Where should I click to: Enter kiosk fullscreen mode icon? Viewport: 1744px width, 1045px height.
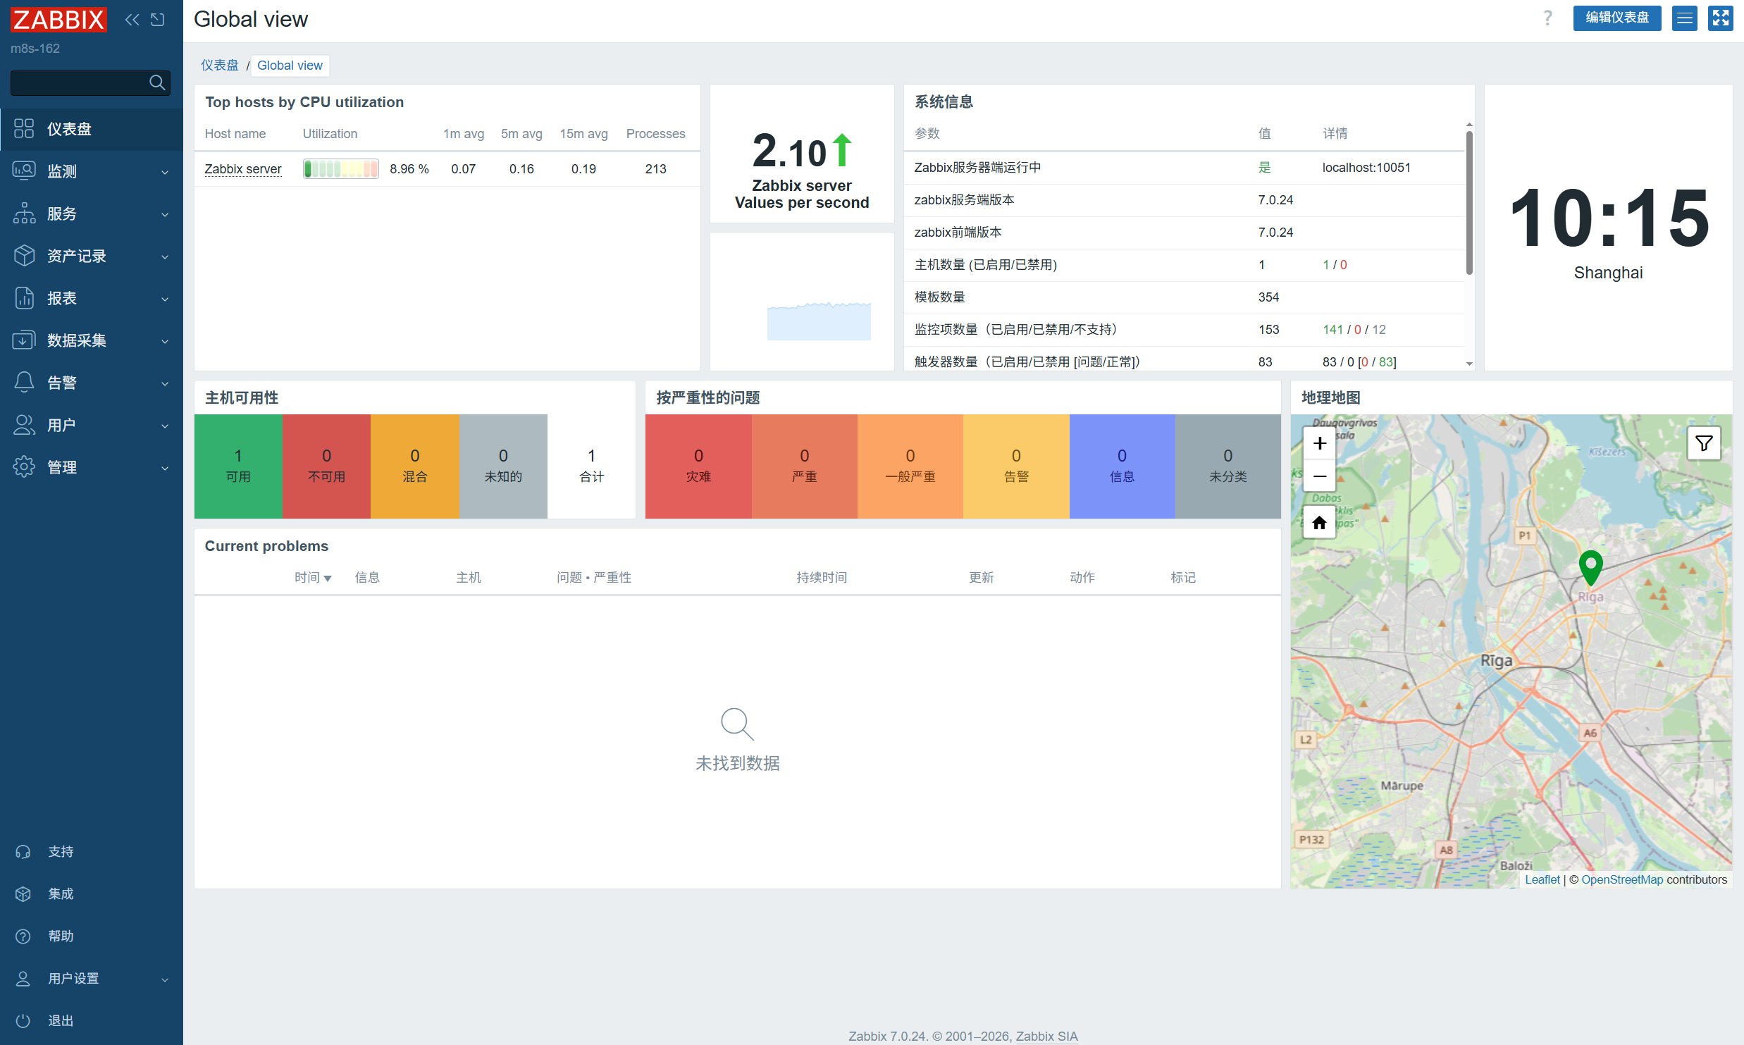[x=1720, y=18]
